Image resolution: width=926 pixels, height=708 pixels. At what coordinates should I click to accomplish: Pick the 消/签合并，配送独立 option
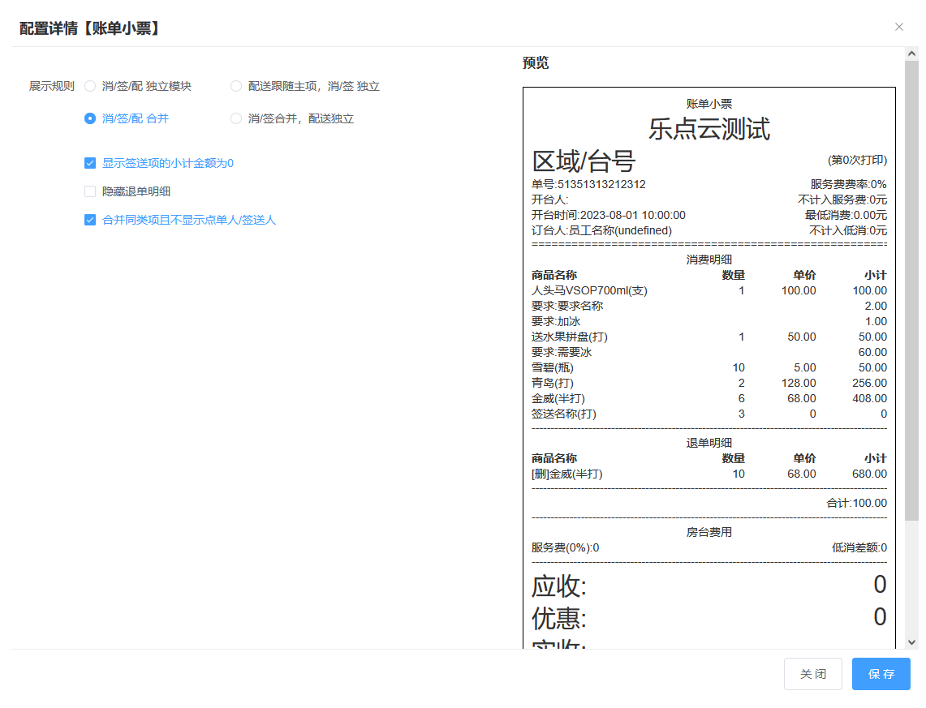pos(236,118)
